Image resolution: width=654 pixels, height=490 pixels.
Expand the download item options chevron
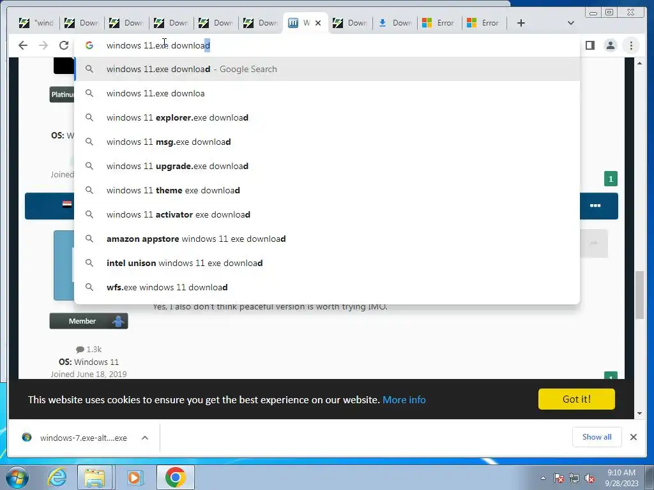point(145,438)
